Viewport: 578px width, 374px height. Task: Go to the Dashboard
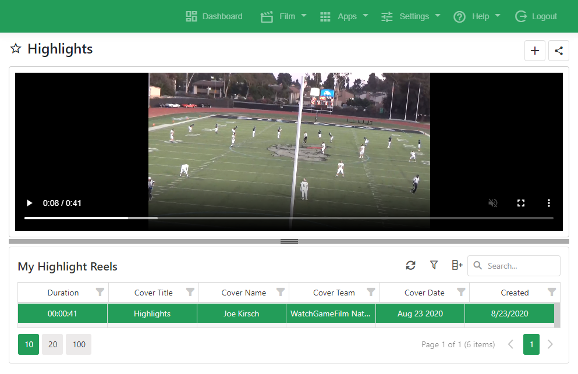pos(214,16)
